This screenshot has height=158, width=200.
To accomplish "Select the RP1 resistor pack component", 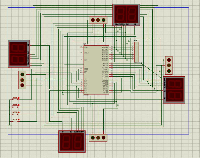I will point(137,52).
